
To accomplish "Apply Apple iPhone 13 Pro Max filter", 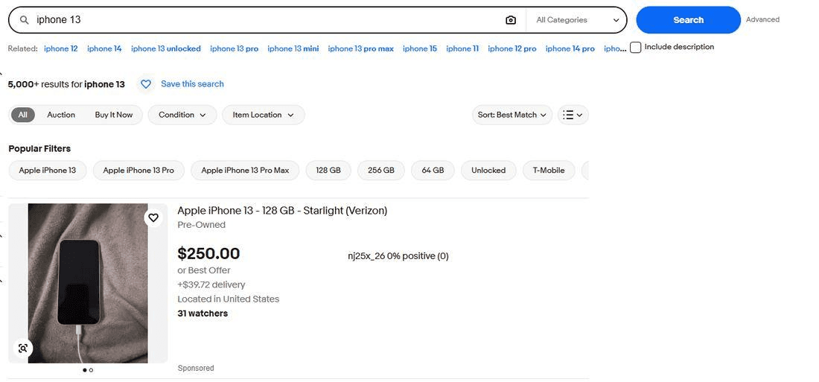I will 245,171.
